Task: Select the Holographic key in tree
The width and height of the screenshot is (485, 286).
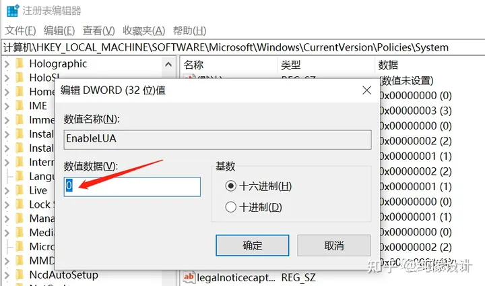Action: (x=58, y=63)
